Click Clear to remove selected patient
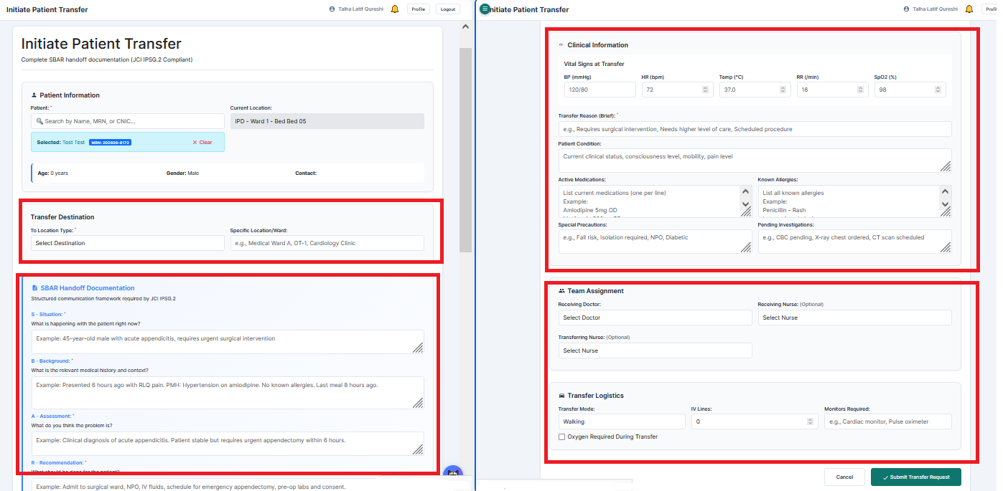The height and width of the screenshot is (491, 1003). click(x=202, y=143)
